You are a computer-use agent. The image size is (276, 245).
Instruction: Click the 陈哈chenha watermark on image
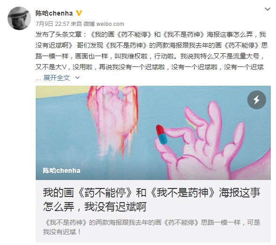tap(62, 171)
